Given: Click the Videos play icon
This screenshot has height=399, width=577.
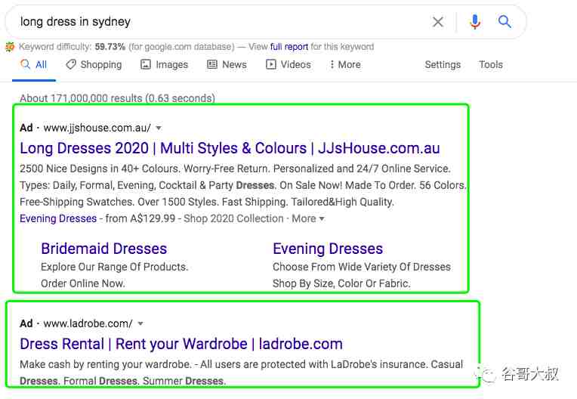Looking at the screenshot, I should [271, 64].
